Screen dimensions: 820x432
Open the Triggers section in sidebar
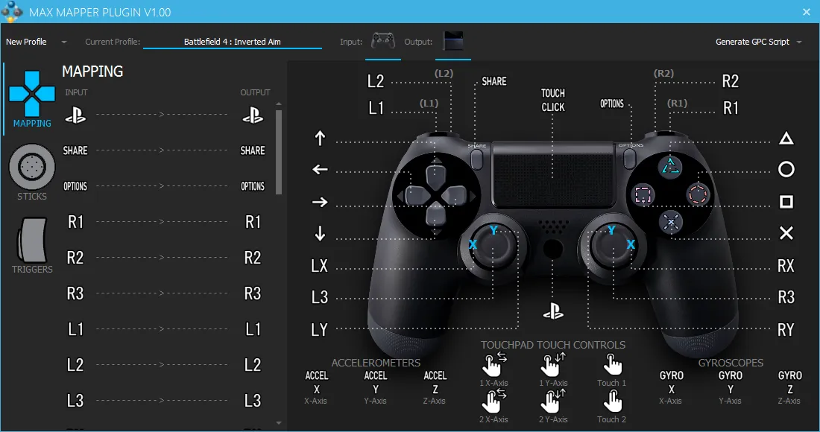tap(32, 246)
